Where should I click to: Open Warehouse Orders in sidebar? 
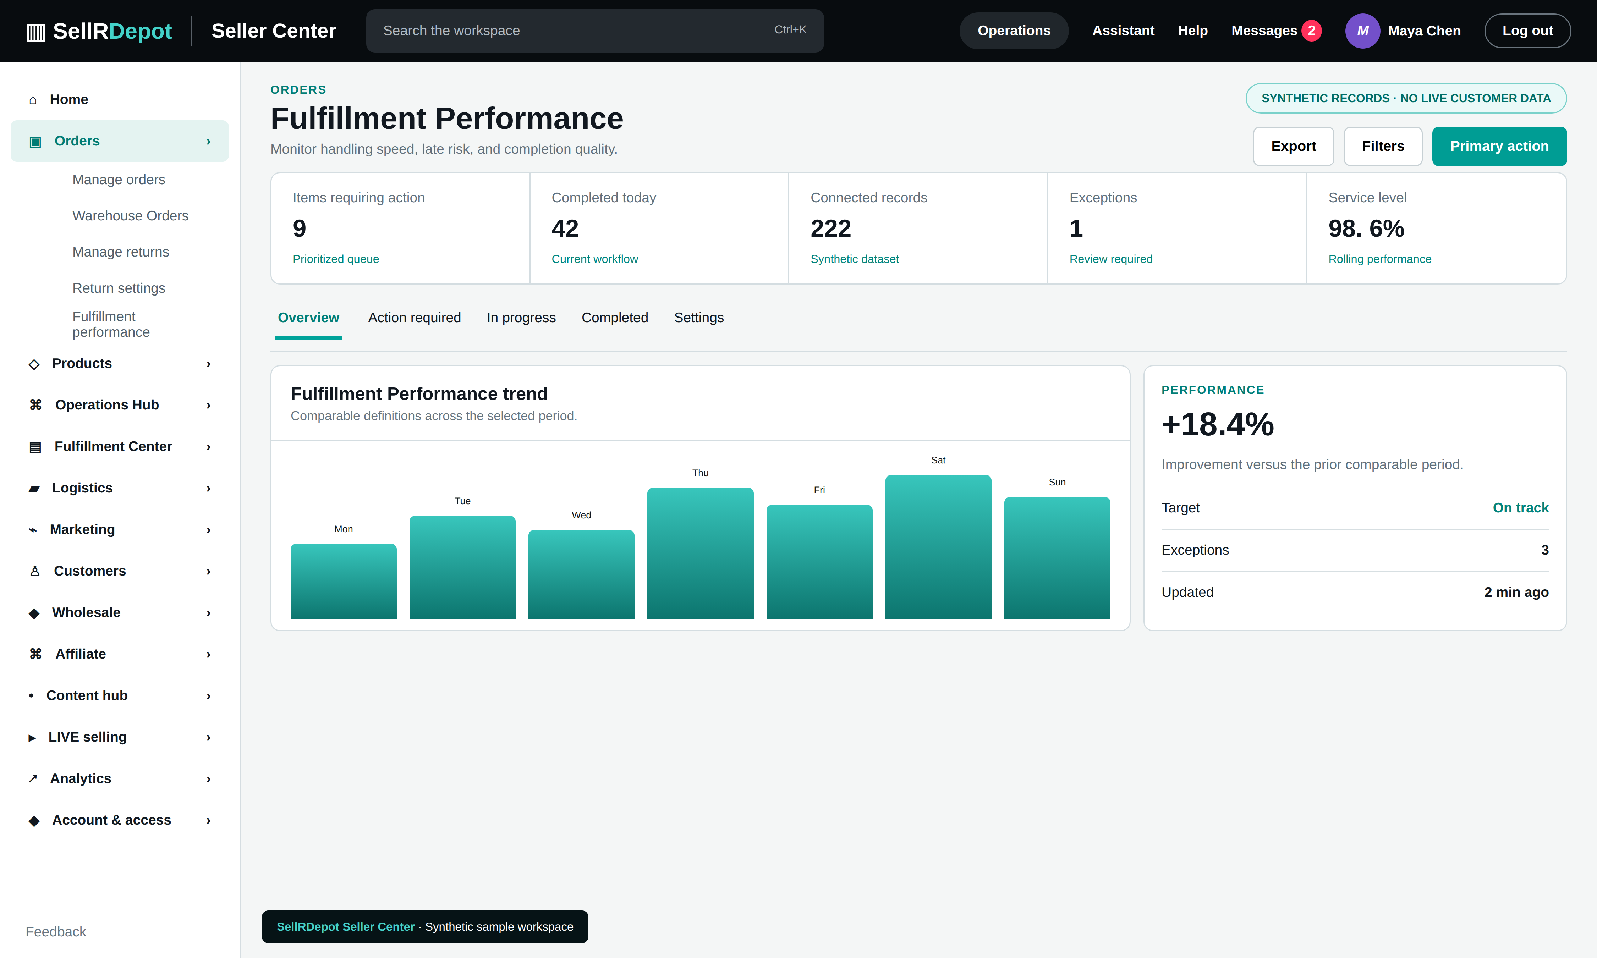tap(130, 216)
